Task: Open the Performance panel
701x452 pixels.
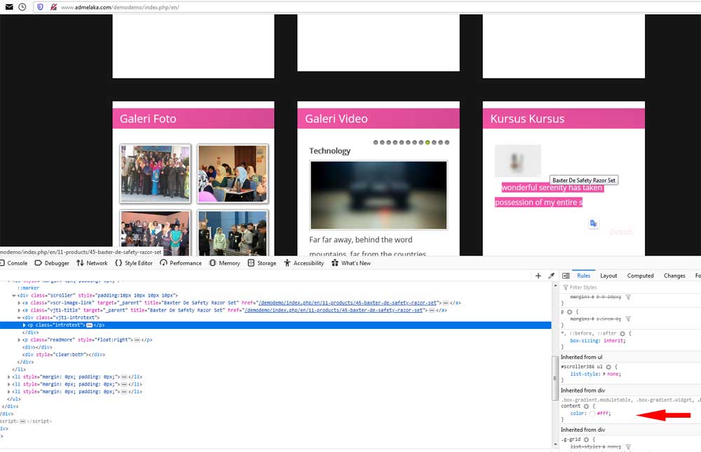Action: point(181,263)
